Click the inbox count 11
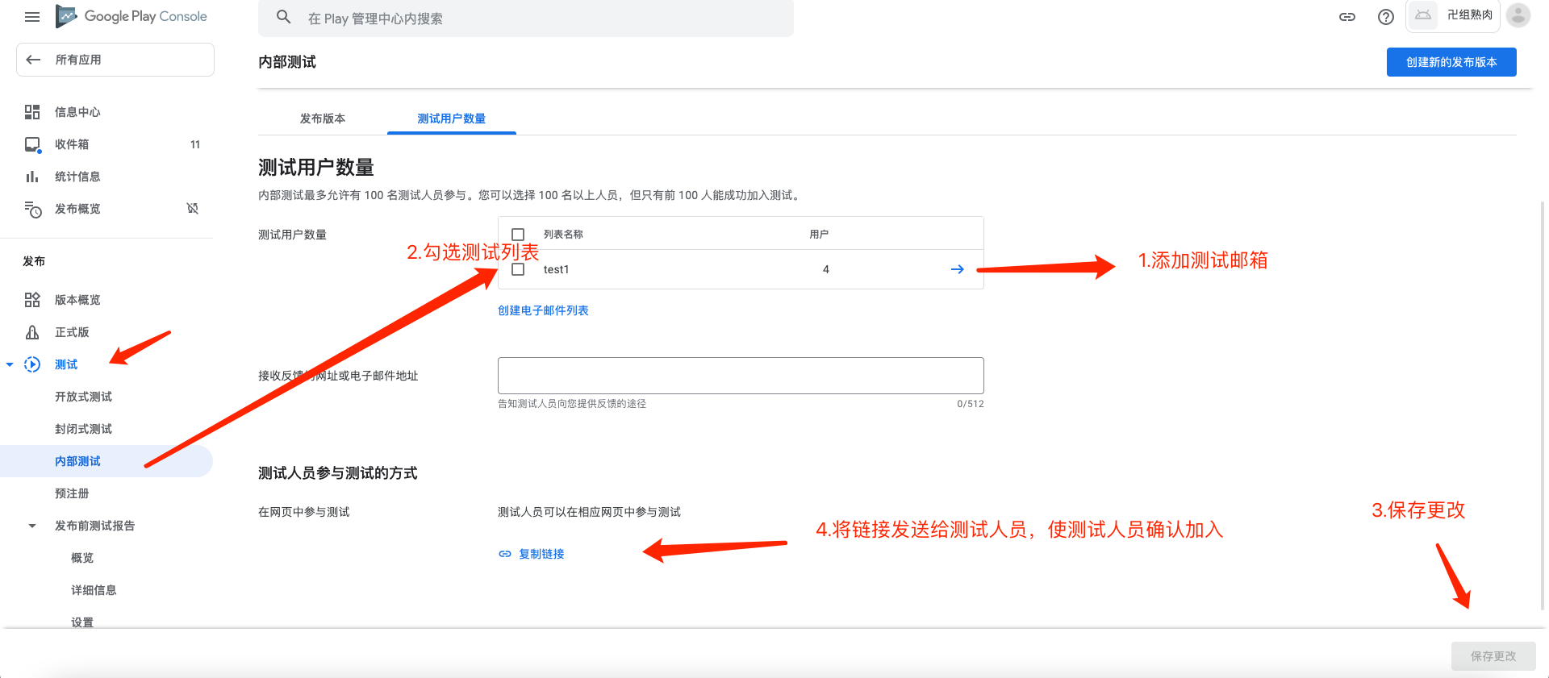The width and height of the screenshot is (1549, 678). (x=195, y=145)
